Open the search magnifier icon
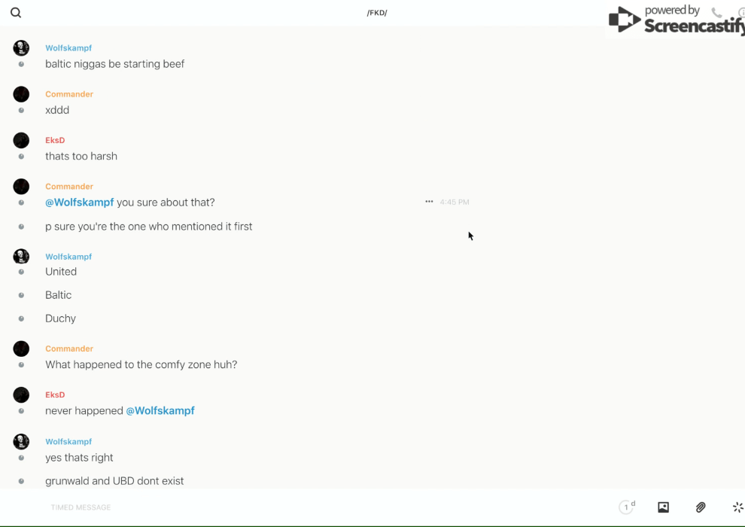The width and height of the screenshot is (745, 527). [16, 13]
